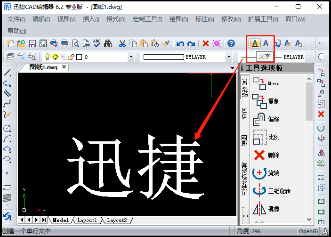Select the Spline curve tool
331x237 pixels.
click(7, 104)
